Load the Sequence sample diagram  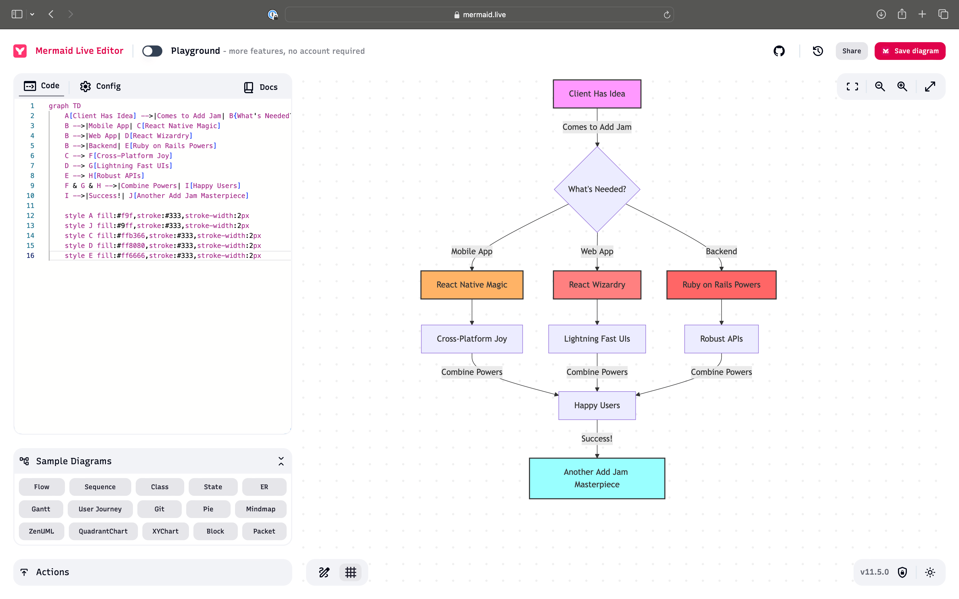[x=100, y=487]
